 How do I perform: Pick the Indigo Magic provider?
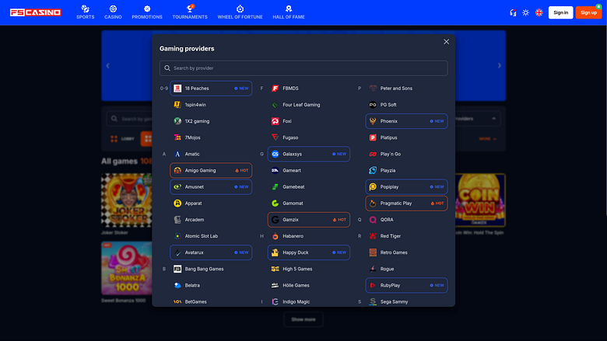(x=308, y=301)
